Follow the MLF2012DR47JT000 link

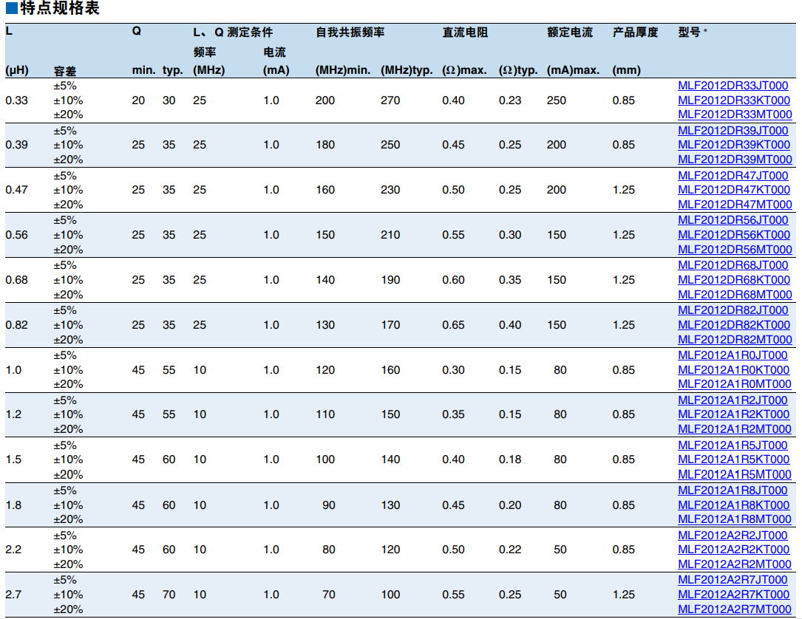(x=733, y=175)
